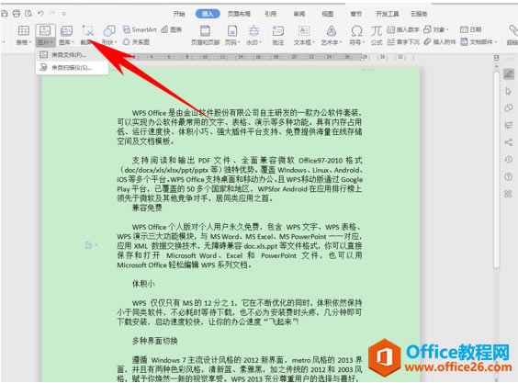Open 文档部件 (Document Parts) dropdown
This screenshot has width=518, height=383.
[x=479, y=41]
